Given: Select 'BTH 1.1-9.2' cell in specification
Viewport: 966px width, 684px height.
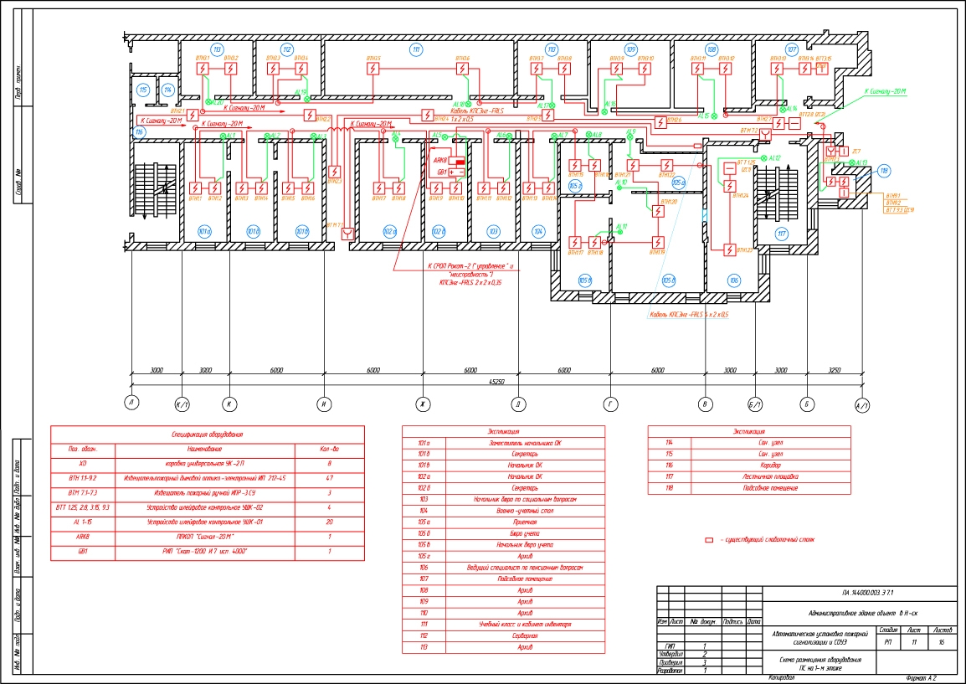Looking at the screenshot, I should point(83,478).
